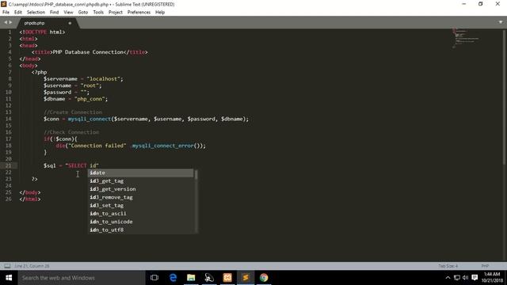507x285 pixels.
Task: Open the screen recorder taskbar icon
Action: point(209,278)
